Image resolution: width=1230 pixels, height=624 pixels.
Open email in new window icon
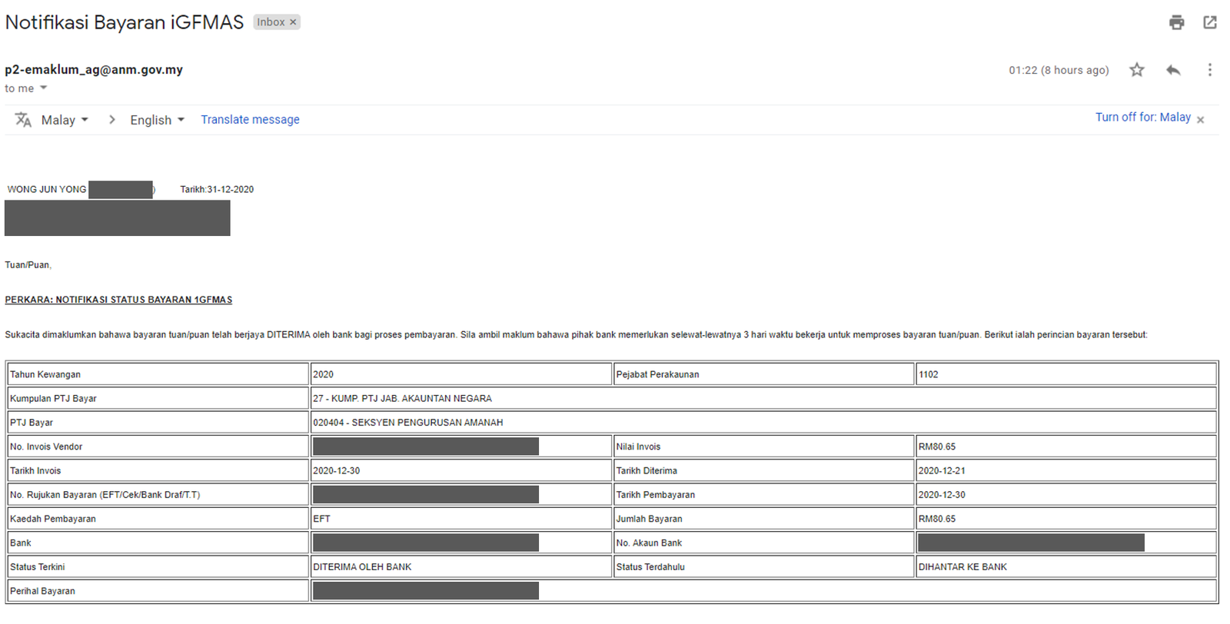(x=1210, y=22)
